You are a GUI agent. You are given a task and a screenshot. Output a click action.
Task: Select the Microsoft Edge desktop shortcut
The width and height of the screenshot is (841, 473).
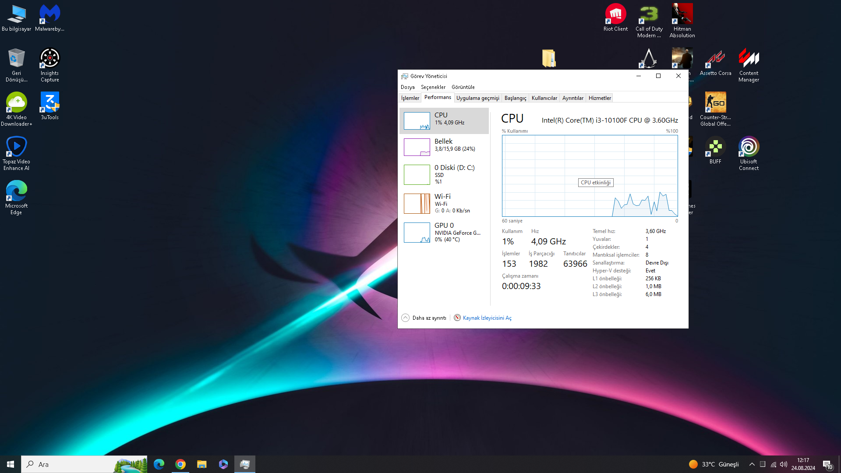pos(16,198)
